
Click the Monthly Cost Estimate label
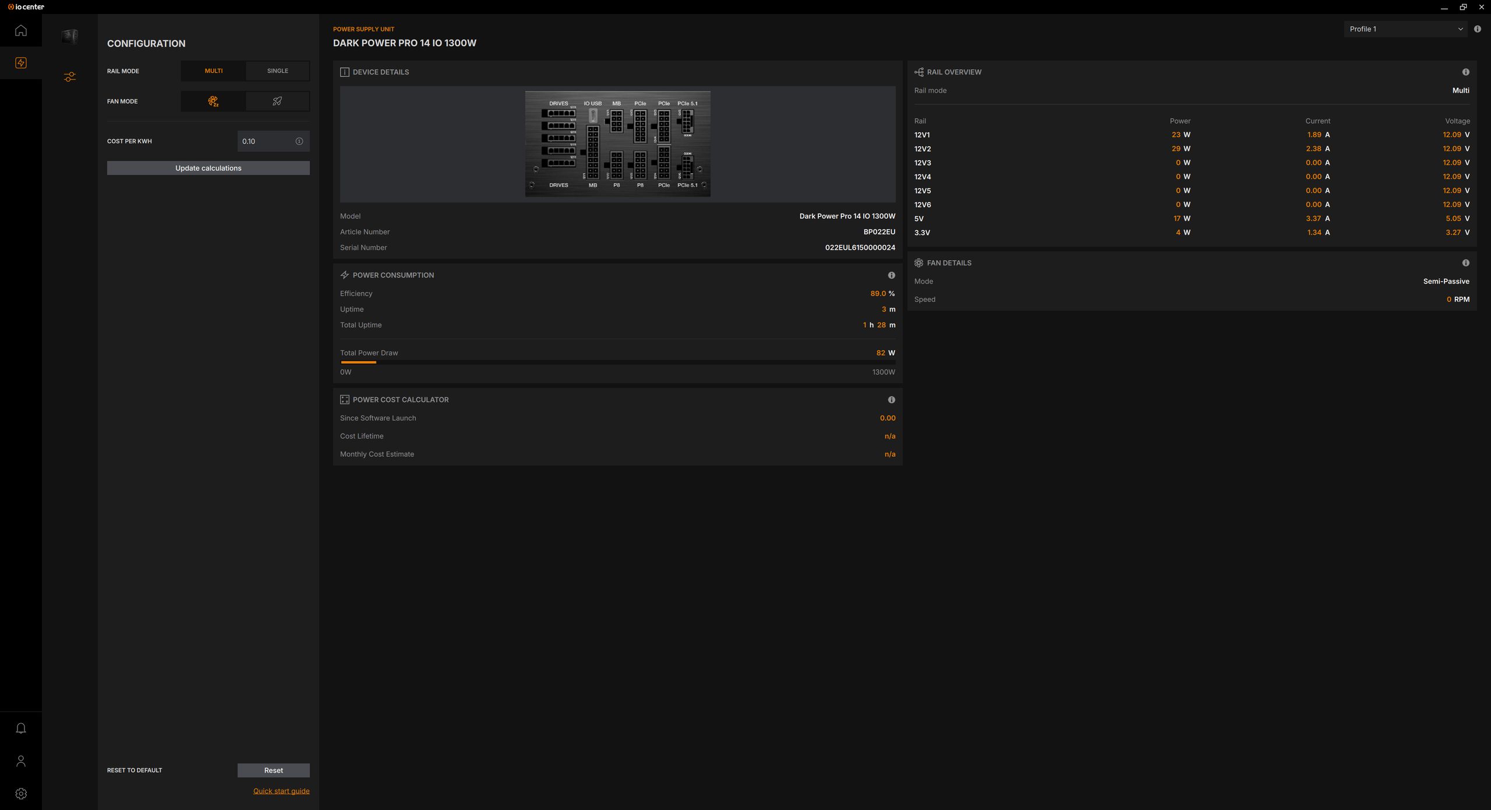[377, 454]
